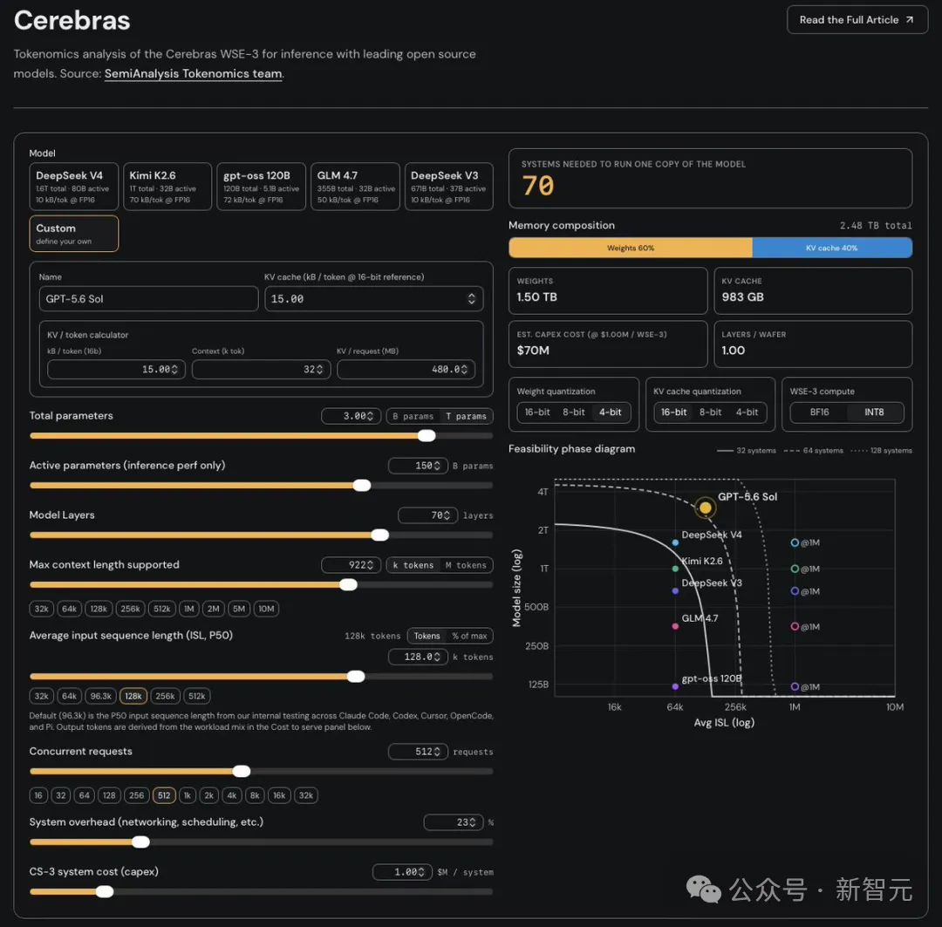The image size is (942, 927).
Task: Set Weight quantization to 4-bit
Action: [611, 412]
